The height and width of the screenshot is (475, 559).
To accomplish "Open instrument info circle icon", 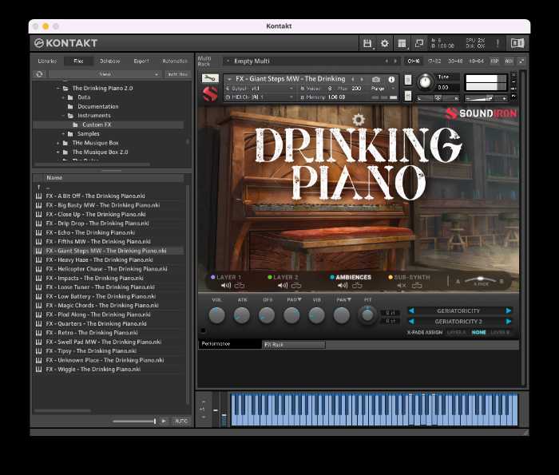I will 391,79.
